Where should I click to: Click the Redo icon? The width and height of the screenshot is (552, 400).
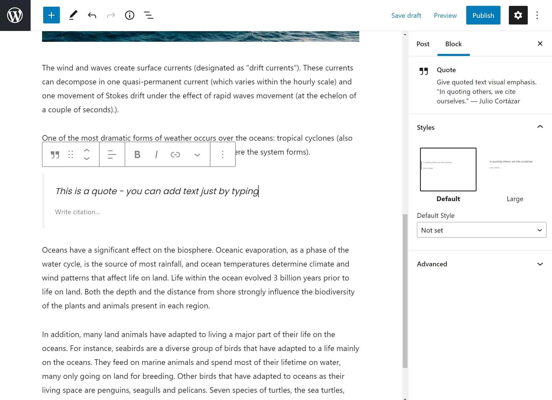[111, 15]
